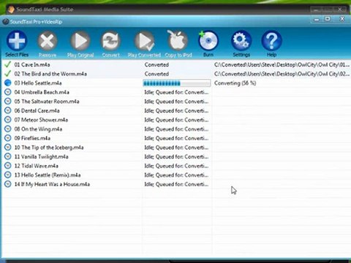The image size is (351, 263).
Task: Click the queued icon beside 09 Fireflies.m4a
Action: tap(8, 138)
